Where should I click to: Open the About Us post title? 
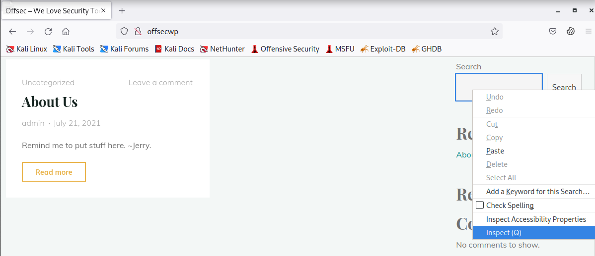(50, 102)
